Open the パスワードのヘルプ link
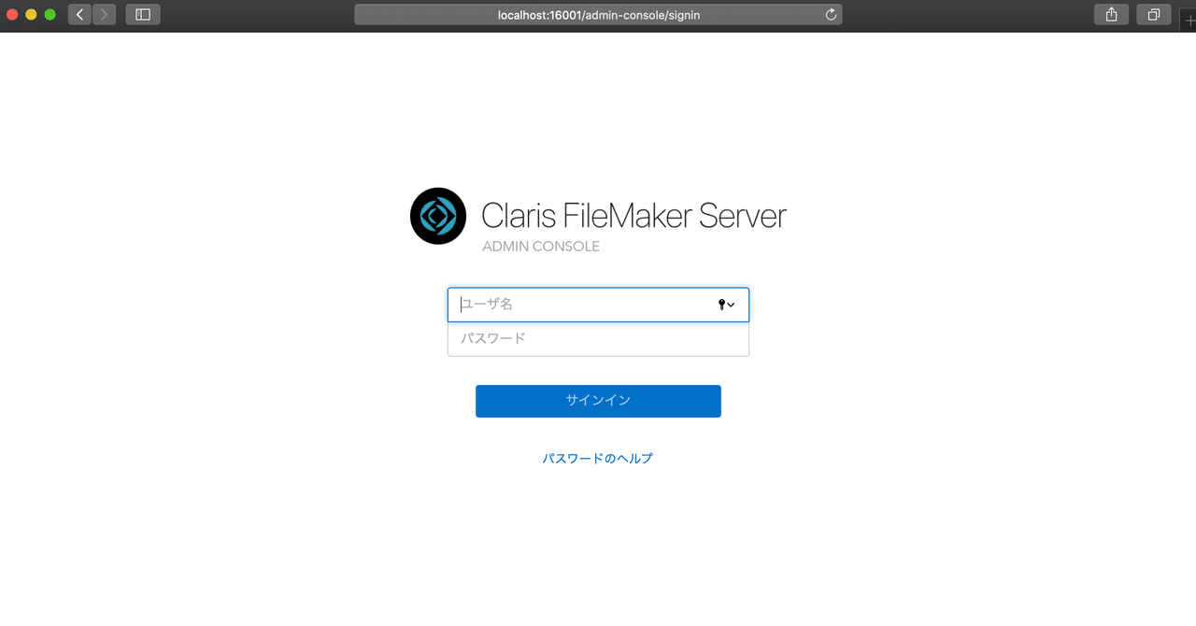Image resolution: width=1196 pixels, height=626 pixels. 598,459
